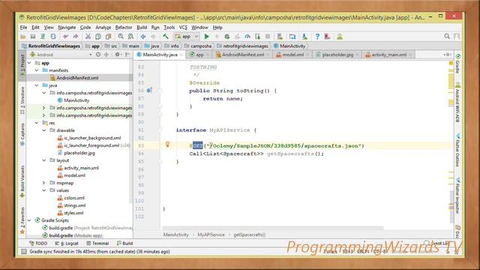The width and height of the screenshot is (480, 270).
Task: Click the Redo arrow in the toolbar
Action: point(75,37)
